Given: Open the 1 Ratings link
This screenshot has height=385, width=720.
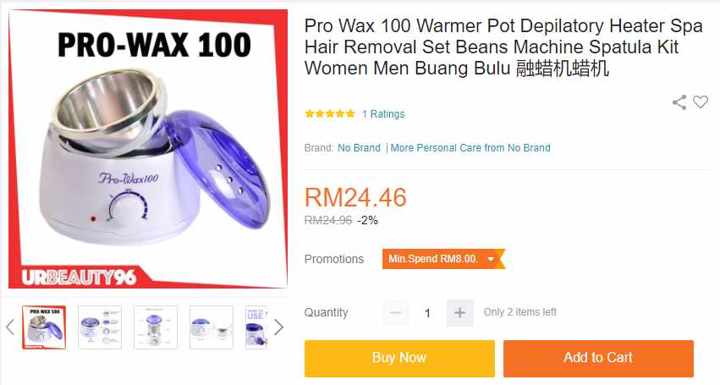Looking at the screenshot, I should pyautogui.click(x=383, y=114).
